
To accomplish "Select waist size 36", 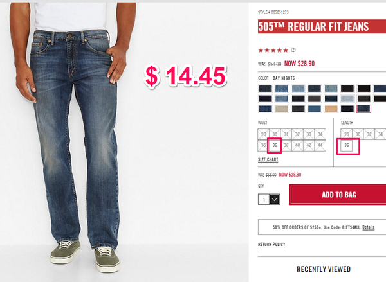I will coord(275,146).
